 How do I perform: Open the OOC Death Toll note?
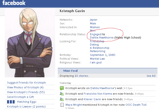point(136,105)
